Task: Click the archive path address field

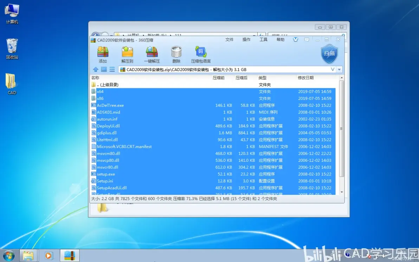Action: [225, 70]
